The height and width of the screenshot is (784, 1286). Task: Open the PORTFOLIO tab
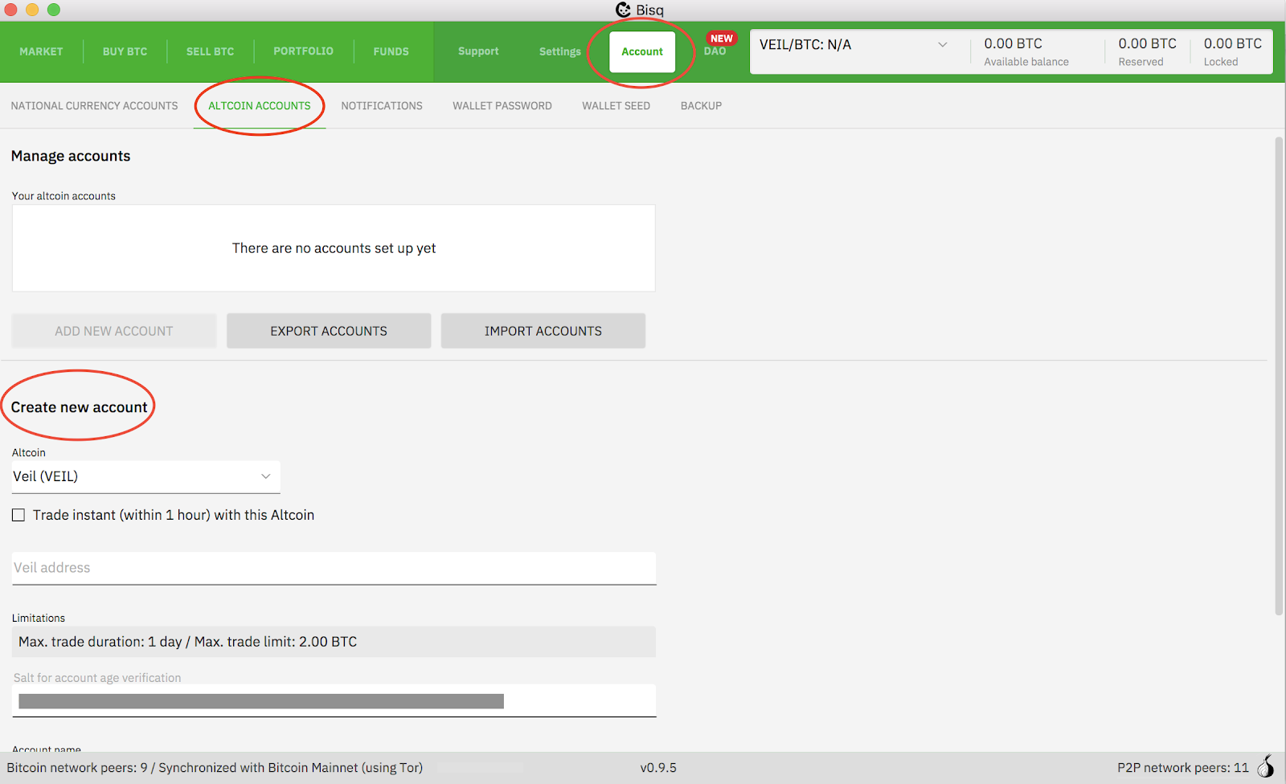coord(303,51)
